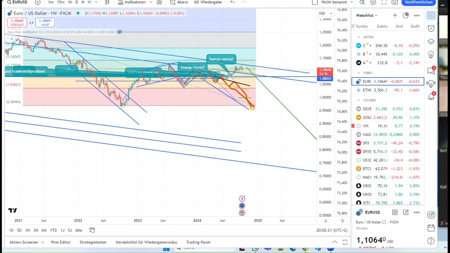450x253 pixels.
Task: Toggle the watchlist panel sidebar icon
Action: [431, 15]
